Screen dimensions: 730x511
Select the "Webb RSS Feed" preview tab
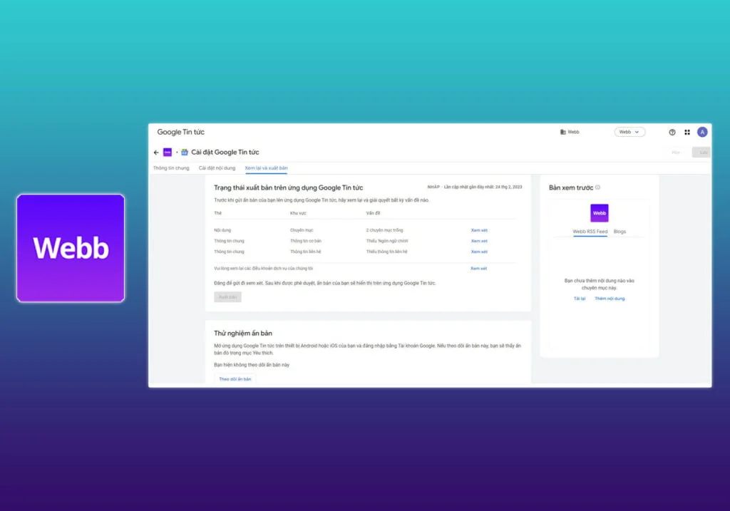pos(590,232)
